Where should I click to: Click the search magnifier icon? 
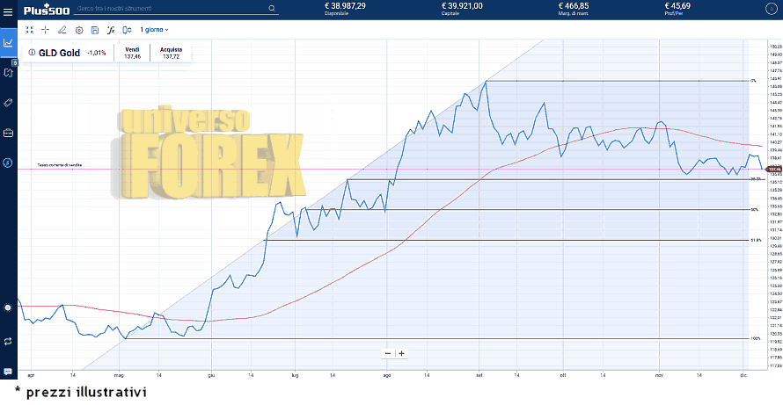[272, 8]
